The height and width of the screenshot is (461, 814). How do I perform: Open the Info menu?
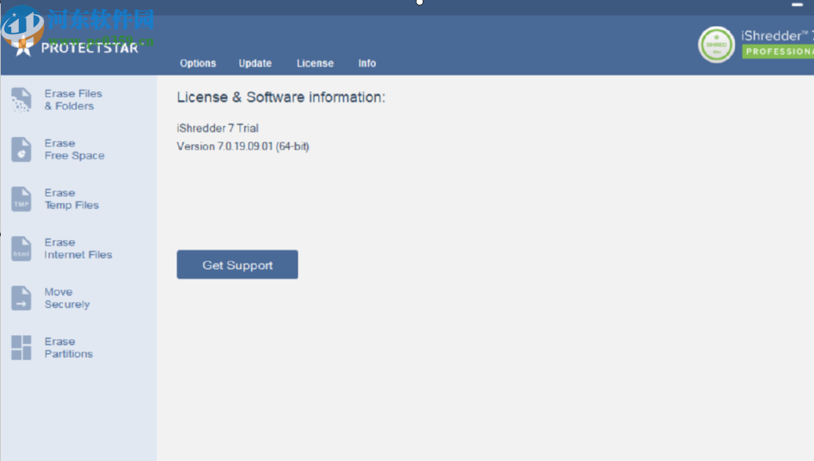(367, 63)
